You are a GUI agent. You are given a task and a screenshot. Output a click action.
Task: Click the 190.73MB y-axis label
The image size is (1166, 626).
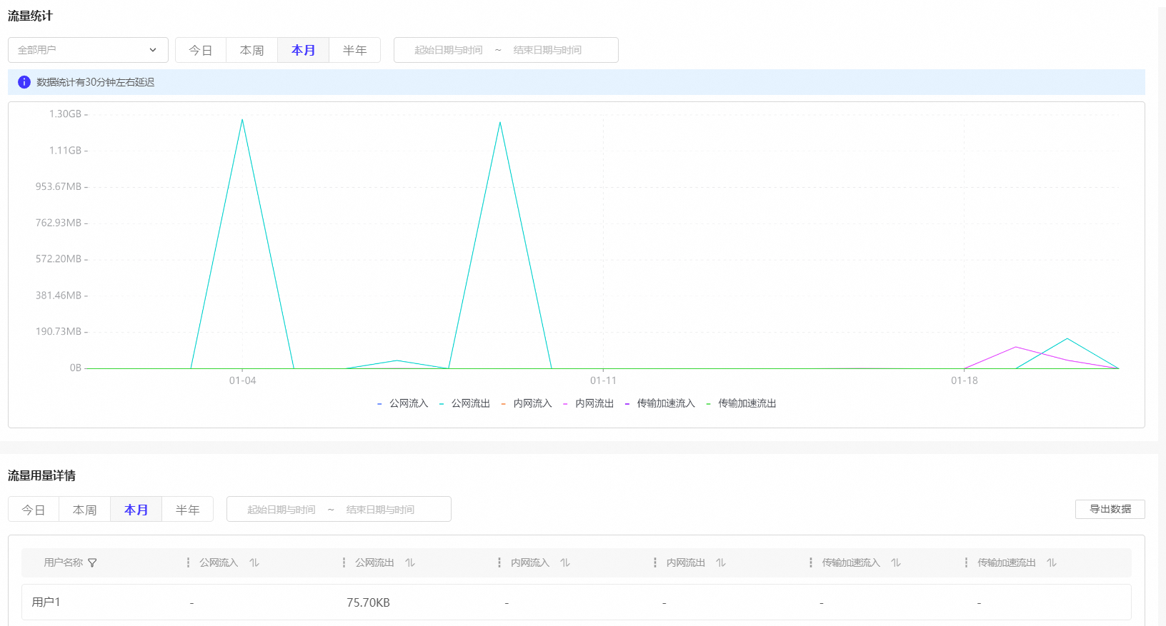coord(59,331)
